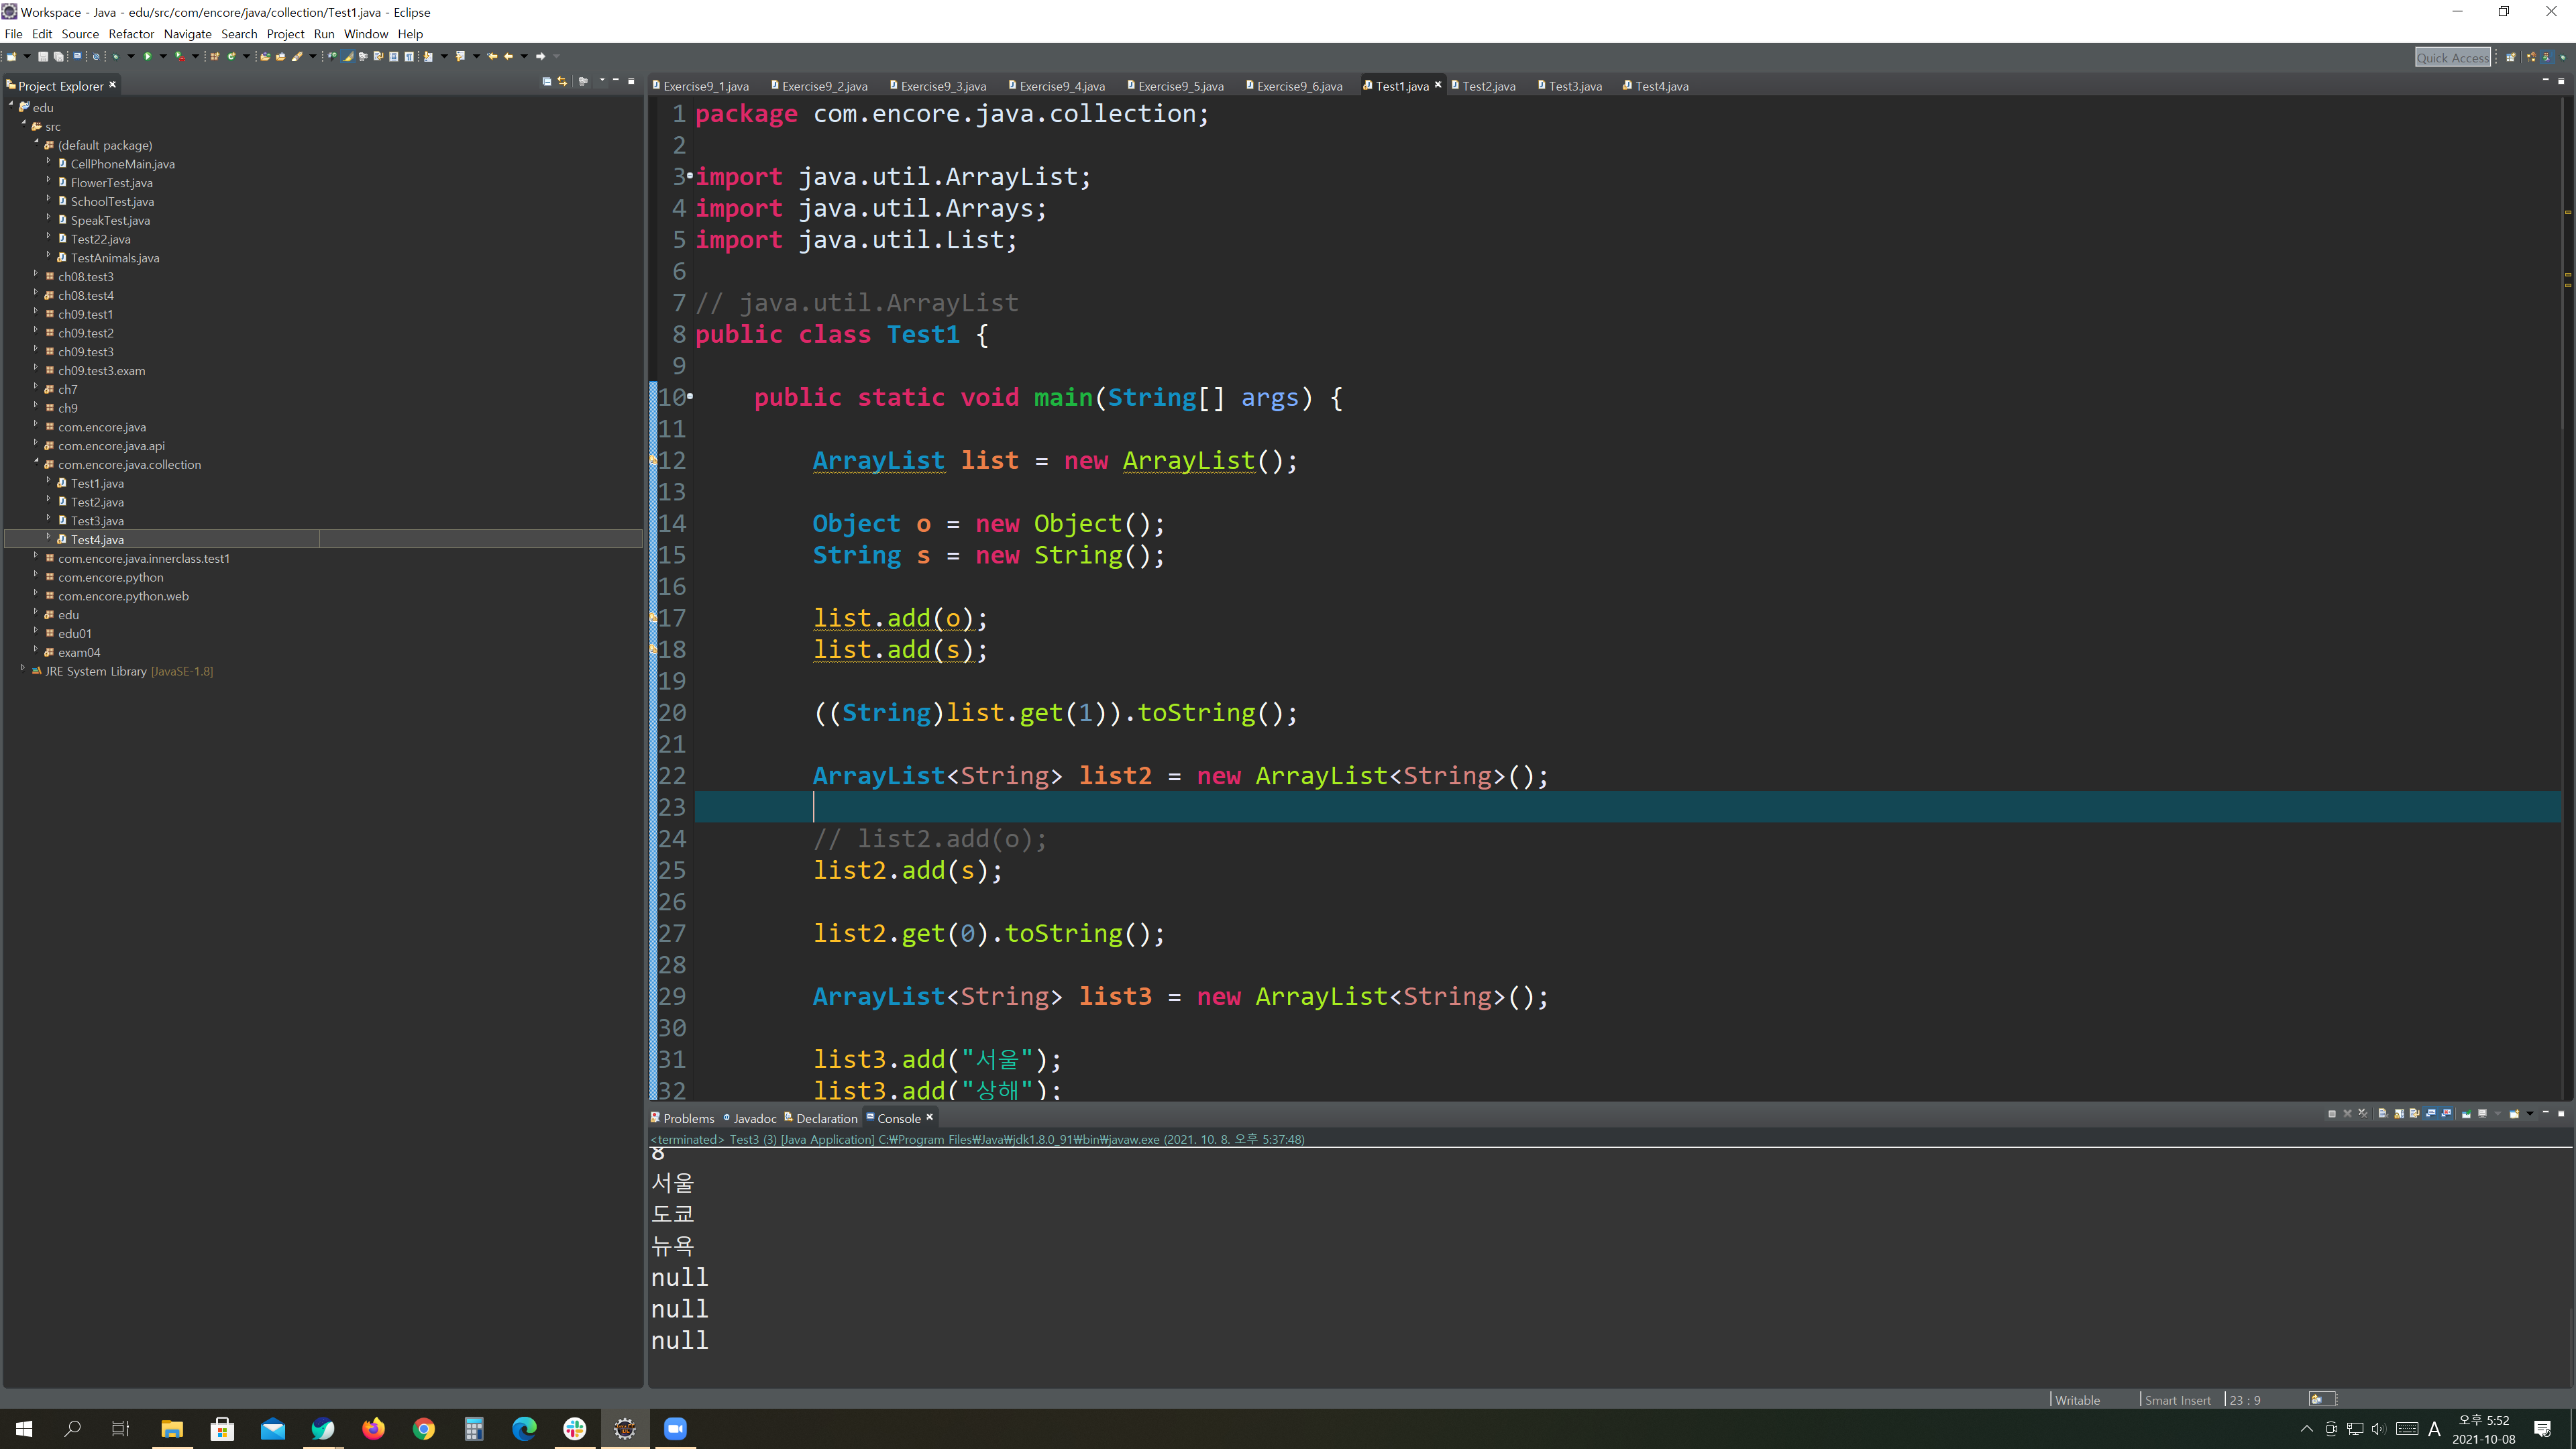Click the Debug bug icon
The image size is (2576, 1449).
(x=116, y=56)
